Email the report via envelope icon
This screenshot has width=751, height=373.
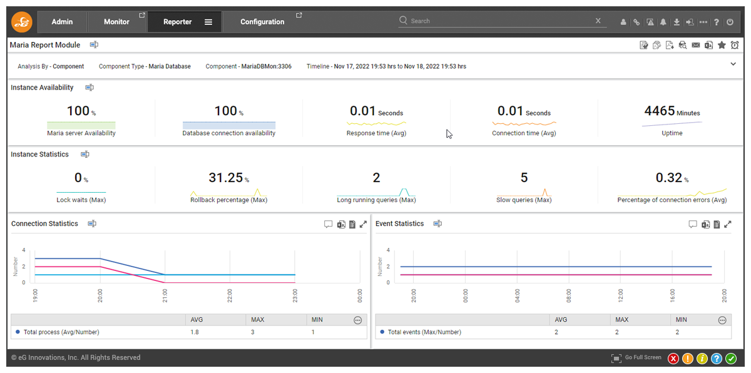point(695,45)
